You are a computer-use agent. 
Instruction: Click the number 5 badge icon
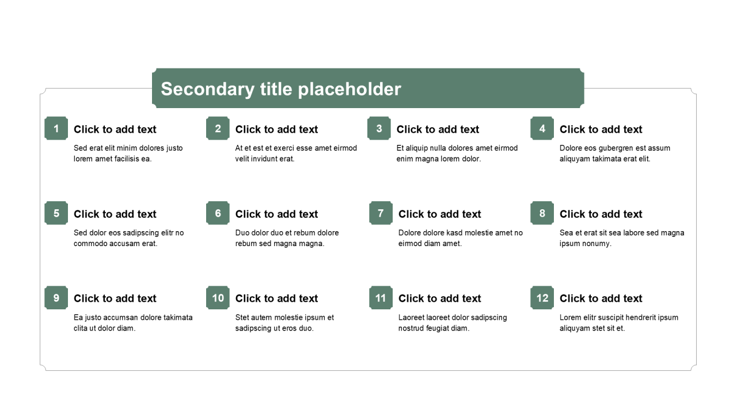click(56, 213)
